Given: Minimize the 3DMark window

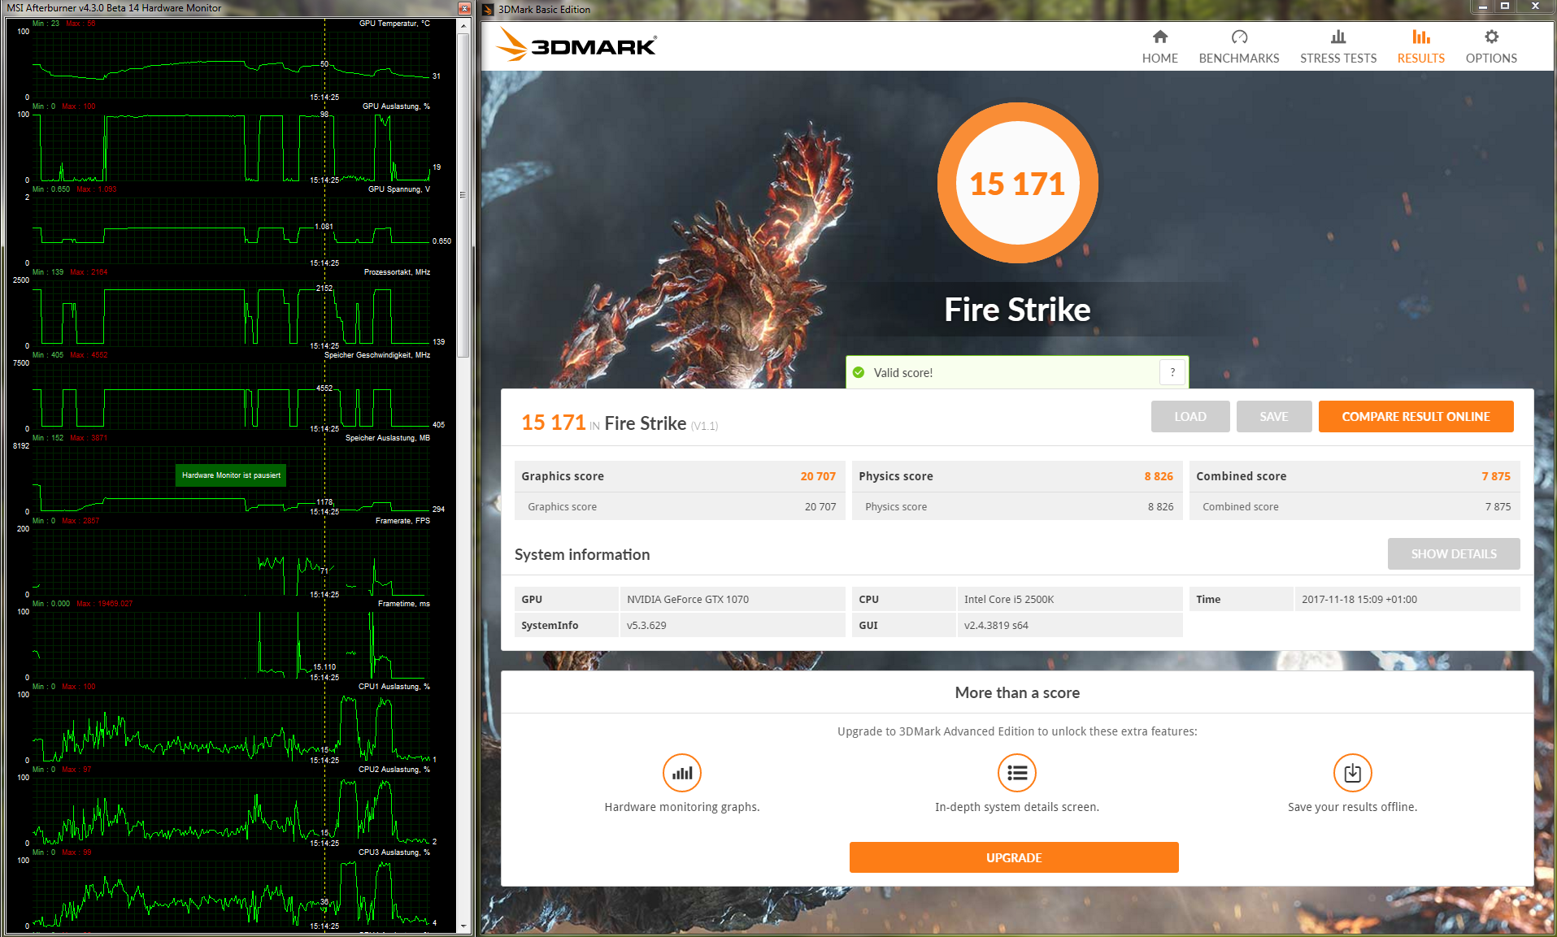Looking at the screenshot, I should 1482,7.
